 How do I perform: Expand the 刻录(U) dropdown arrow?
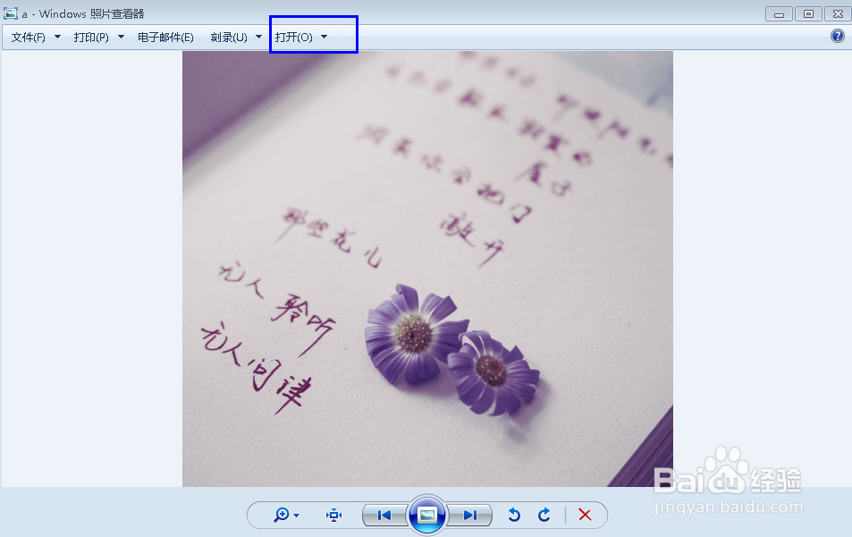(x=258, y=37)
